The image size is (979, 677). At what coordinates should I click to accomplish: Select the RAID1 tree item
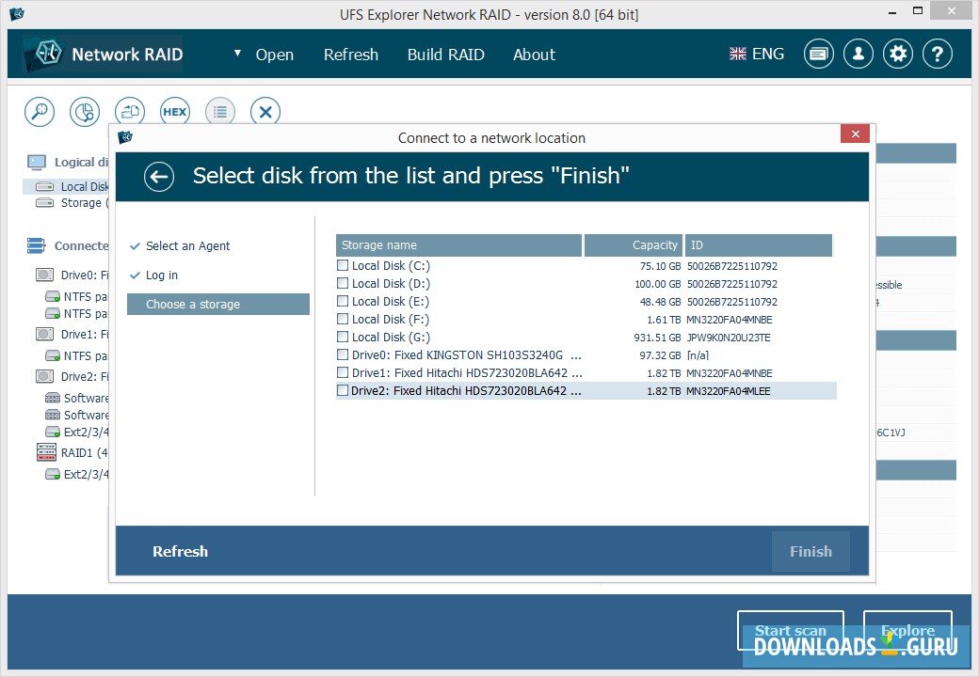(72, 452)
